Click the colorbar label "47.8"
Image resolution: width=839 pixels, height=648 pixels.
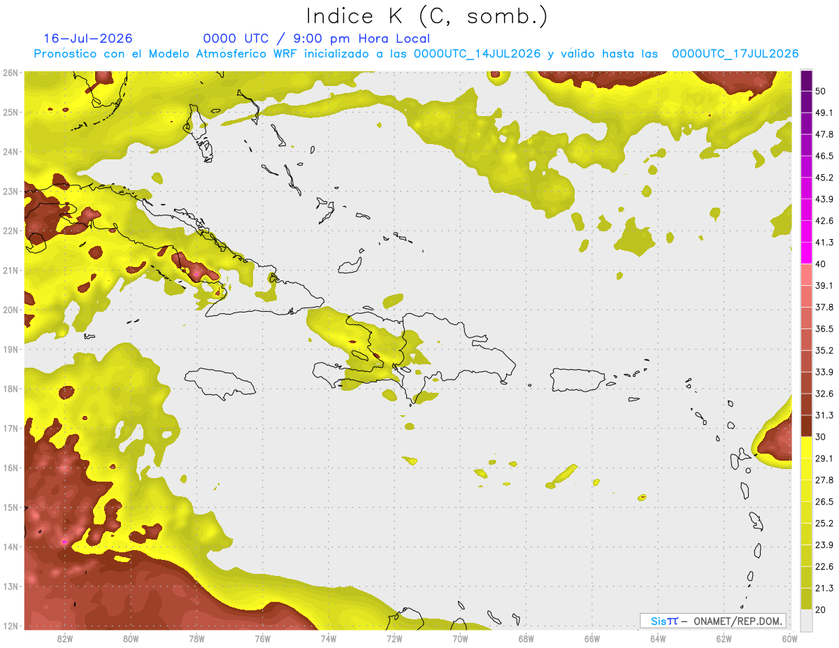coord(824,134)
